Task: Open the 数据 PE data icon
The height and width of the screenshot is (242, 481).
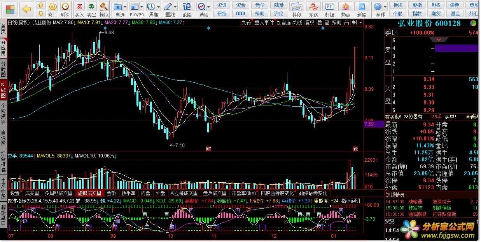Action: point(330,9)
